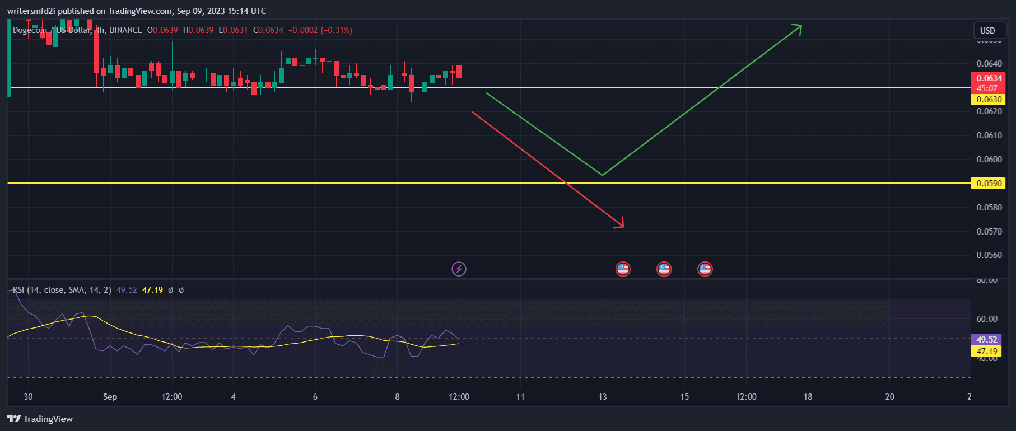Click the TradingView logo at bottom left
Screen dimensions: 1016x431
click(40, 419)
